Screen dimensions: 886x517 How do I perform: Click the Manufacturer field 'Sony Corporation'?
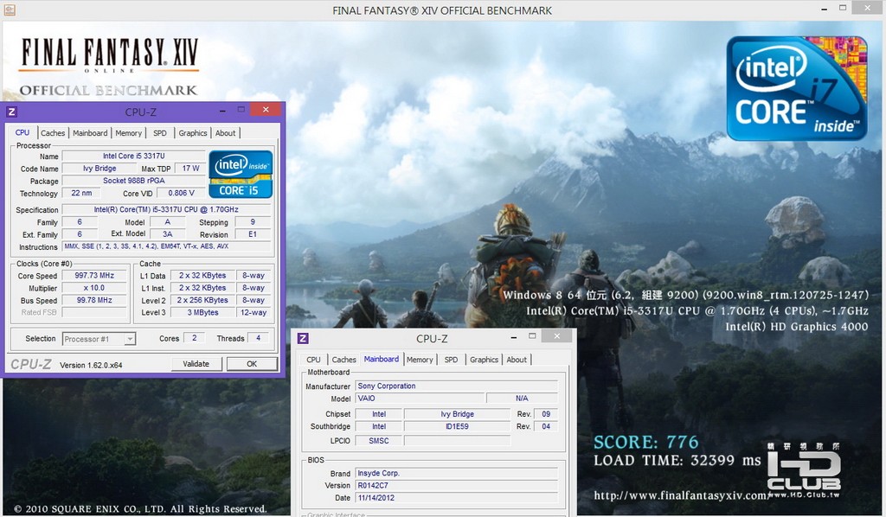point(457,386)
